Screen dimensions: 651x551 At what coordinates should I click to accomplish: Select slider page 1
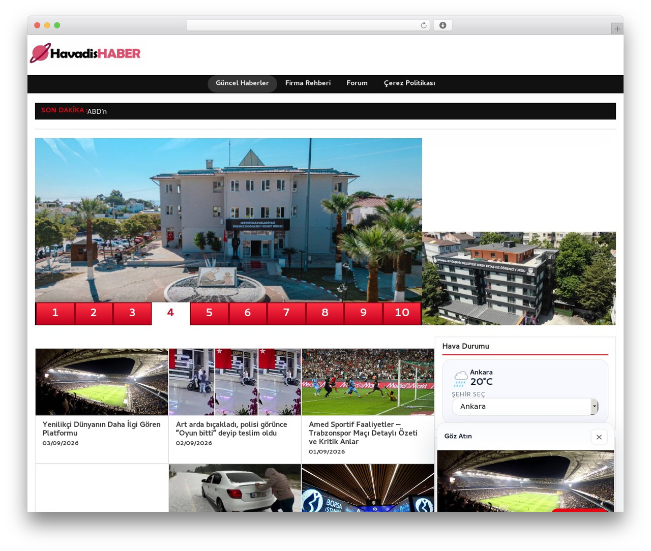(x=55, y=313)
